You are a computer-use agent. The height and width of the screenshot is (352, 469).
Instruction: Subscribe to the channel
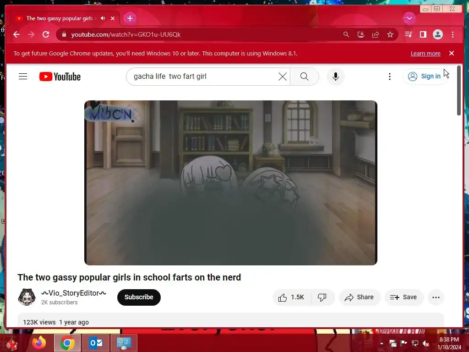tap(139, 297)
